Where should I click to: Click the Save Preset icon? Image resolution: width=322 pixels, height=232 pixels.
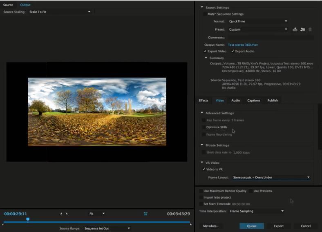pyautogui.click(x=295, y=29)
